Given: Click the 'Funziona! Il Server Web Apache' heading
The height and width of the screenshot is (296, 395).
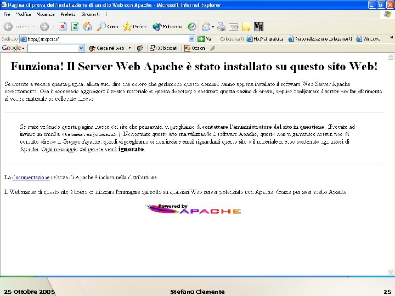Looking at the screenshot, I should (x=194, y=66).
